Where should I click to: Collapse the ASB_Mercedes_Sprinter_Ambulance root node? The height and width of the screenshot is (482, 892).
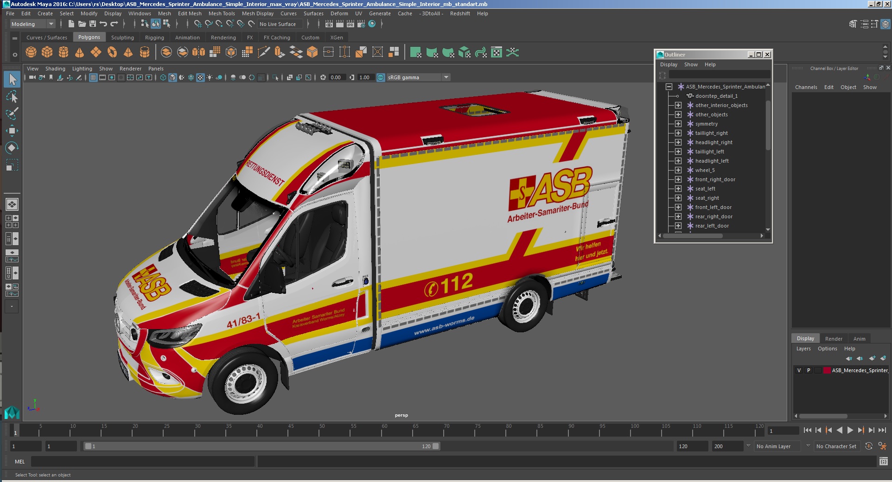pos(669,87)
